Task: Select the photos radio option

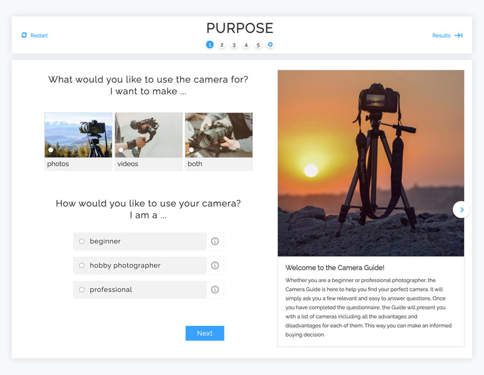Action: click(x=51, y=150)
